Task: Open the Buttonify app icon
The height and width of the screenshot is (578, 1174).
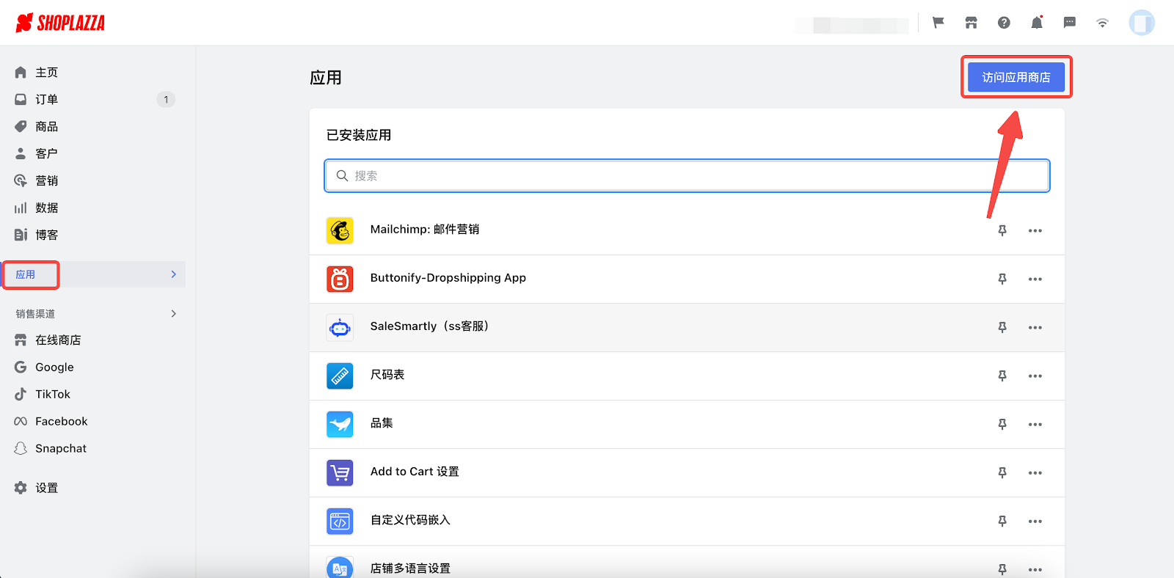Action: click(340, 279)
